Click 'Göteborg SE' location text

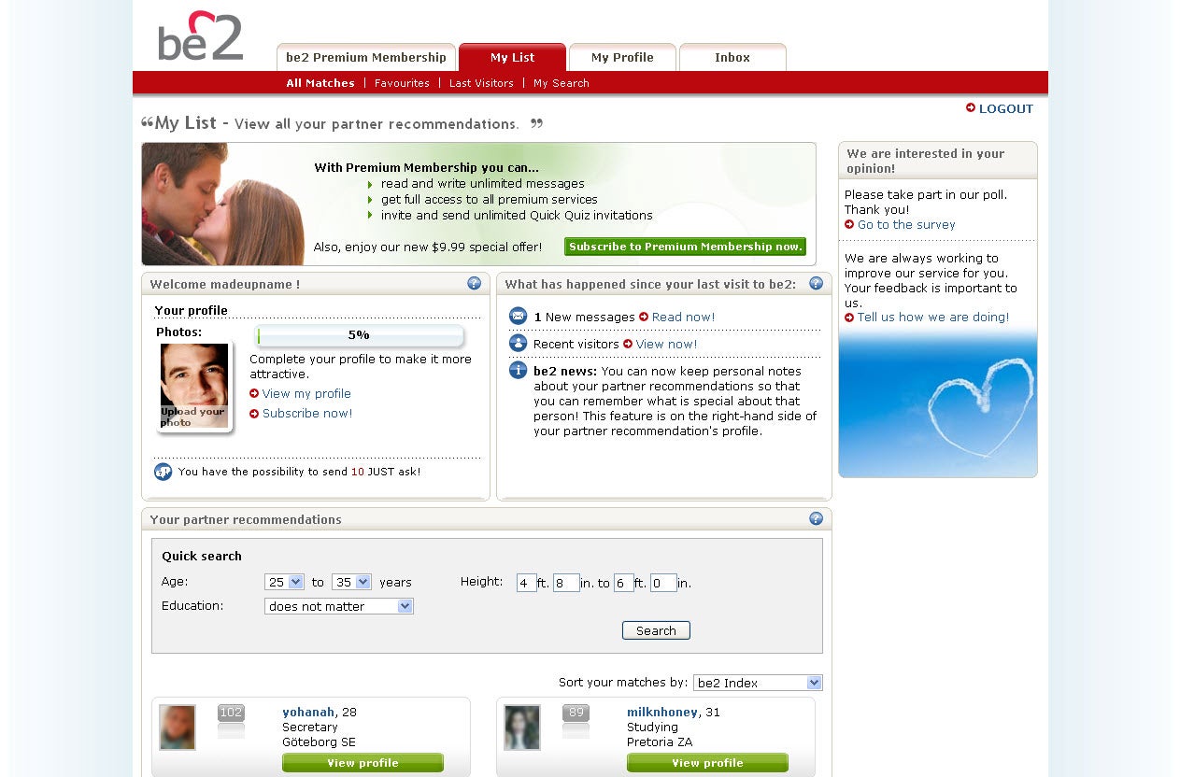click(x=319, y=742)
